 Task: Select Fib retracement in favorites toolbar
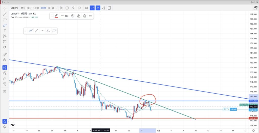54,31
